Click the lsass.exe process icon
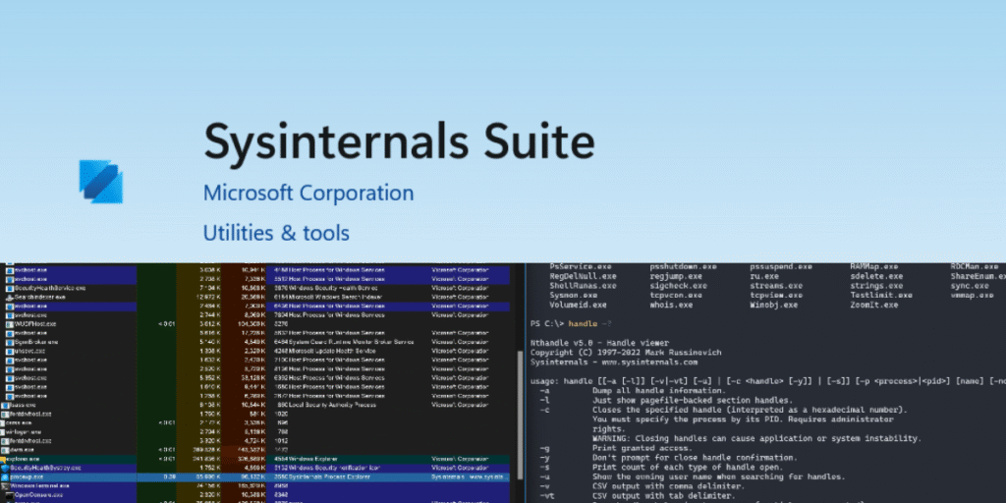 tap(5, 405)
